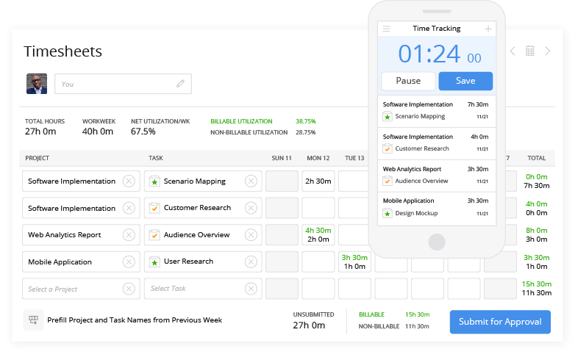This screenshot has width=578, height=357.
Task: Submit timesheet for approval
Action: tap(500, 322)
